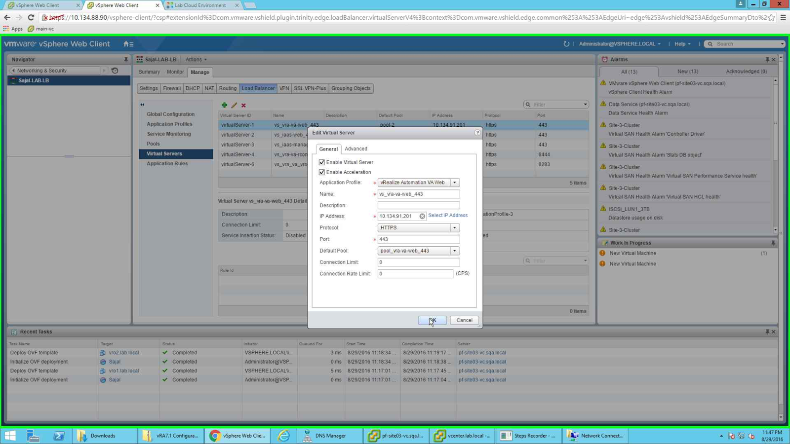The height and width of the screenshot is (444, 790).
Task: Open Administrator user dropdown
Action: point(620,44)
